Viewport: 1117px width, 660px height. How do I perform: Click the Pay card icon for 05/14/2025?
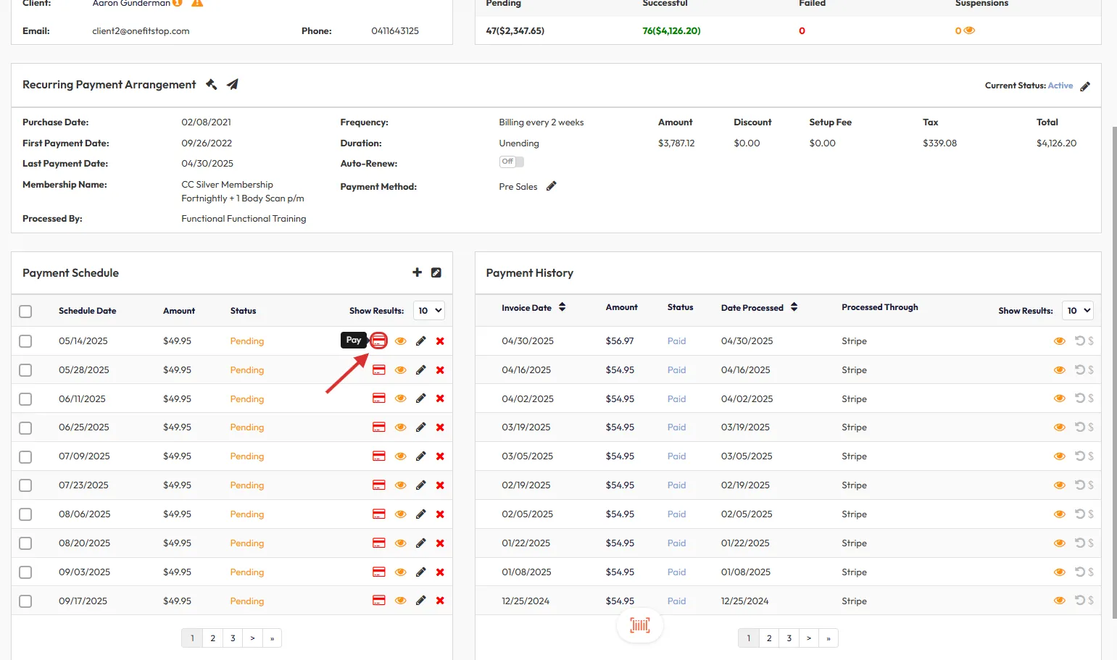378,341
